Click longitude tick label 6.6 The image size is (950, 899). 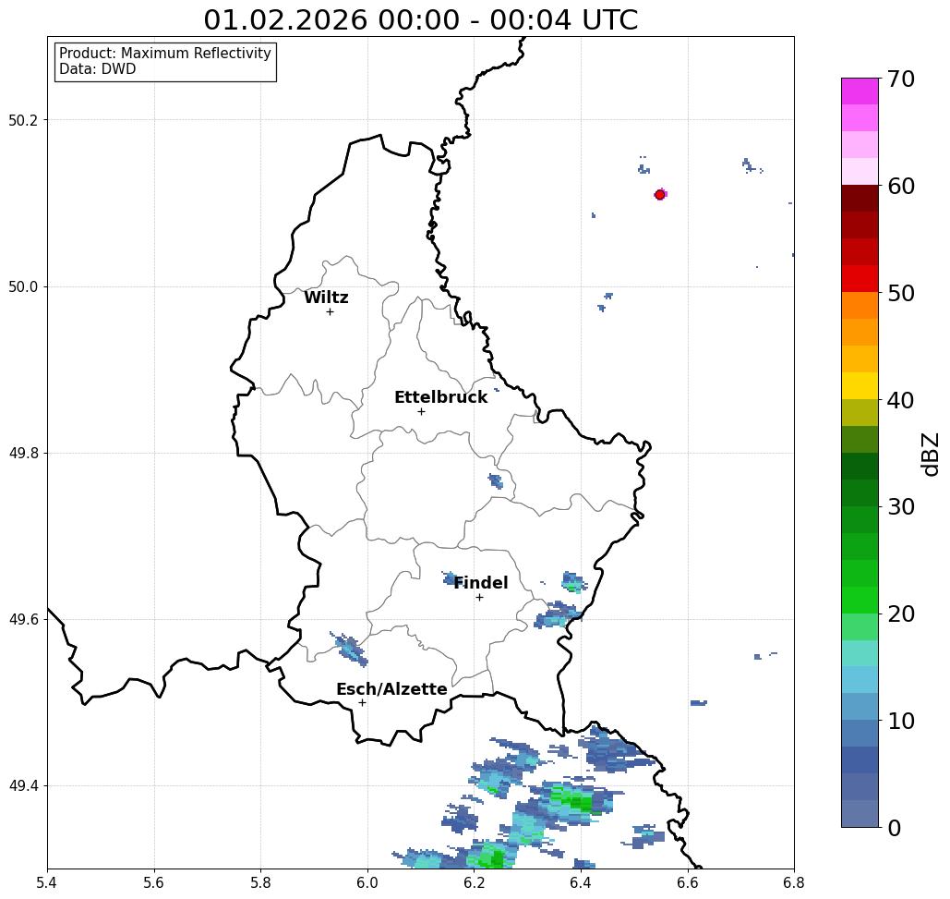(688, 882)
